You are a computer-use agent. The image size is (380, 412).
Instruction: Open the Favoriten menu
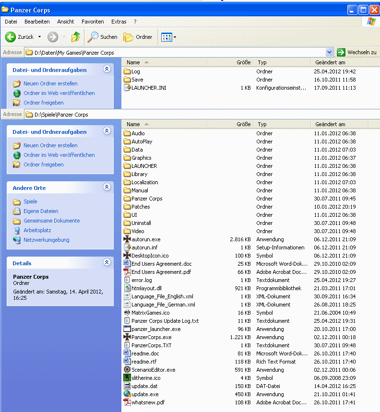93,22
